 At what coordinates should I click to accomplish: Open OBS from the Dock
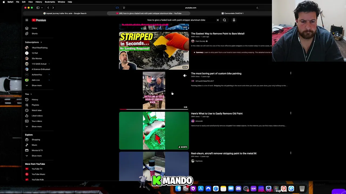(x=246, y=189)
